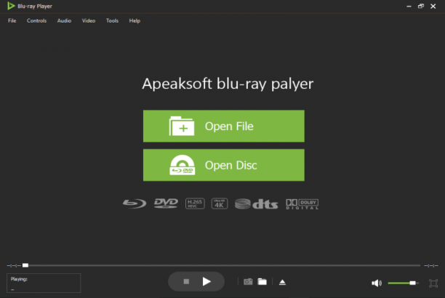Minimize the Blu-ray Player window
445x298 pixels.
click(409, 7)
